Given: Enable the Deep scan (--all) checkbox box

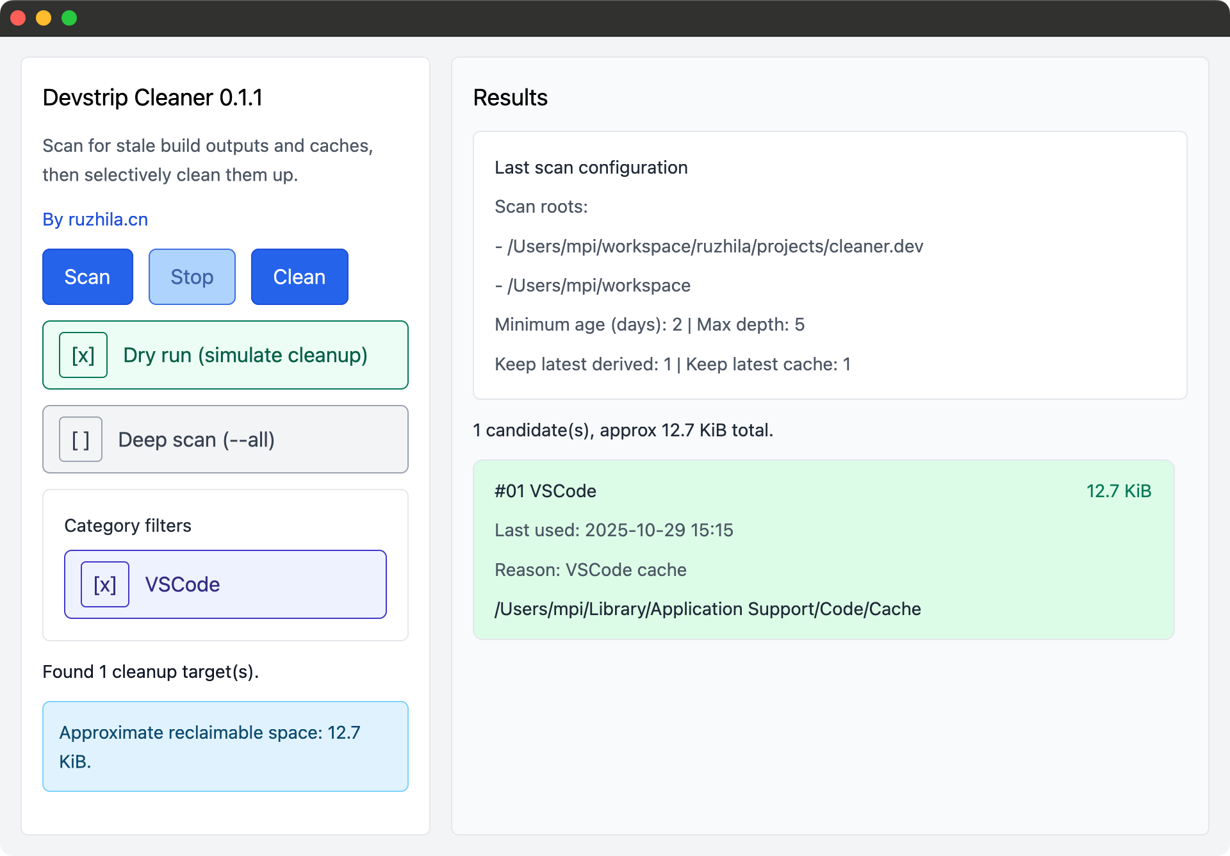Looking at the screenshot, I should click(x=81, y=440).
